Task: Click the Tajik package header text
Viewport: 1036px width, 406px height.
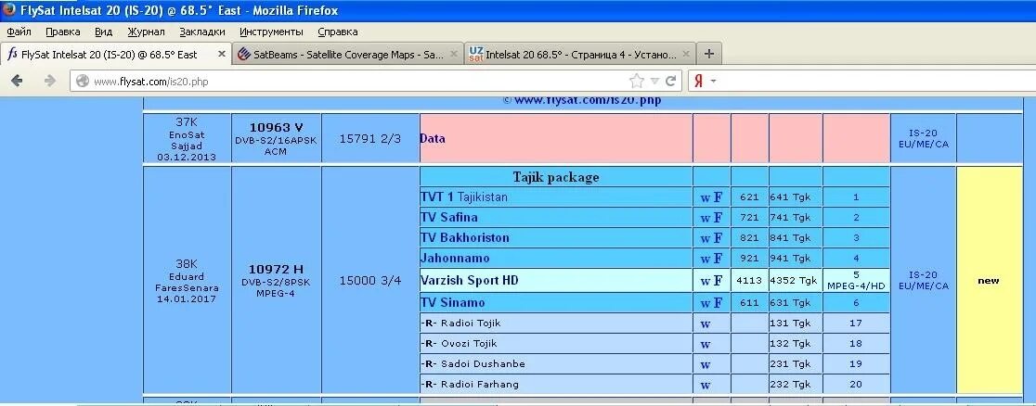Action: pos(556,177)
